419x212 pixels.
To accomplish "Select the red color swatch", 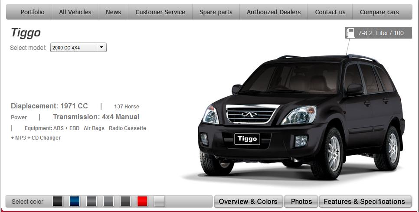I will tap(142, 201).
